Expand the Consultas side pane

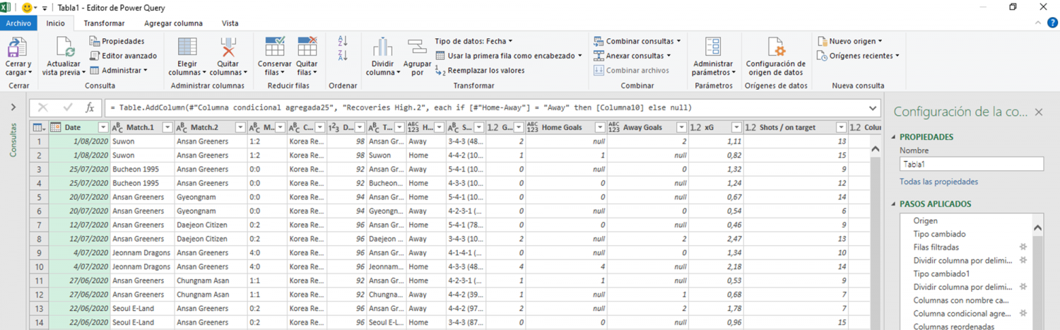pyautogui.click(x=13, y=107)
